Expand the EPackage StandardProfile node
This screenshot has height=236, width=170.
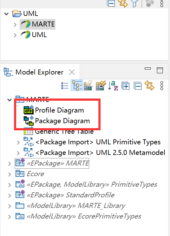[x=9, y=195]
